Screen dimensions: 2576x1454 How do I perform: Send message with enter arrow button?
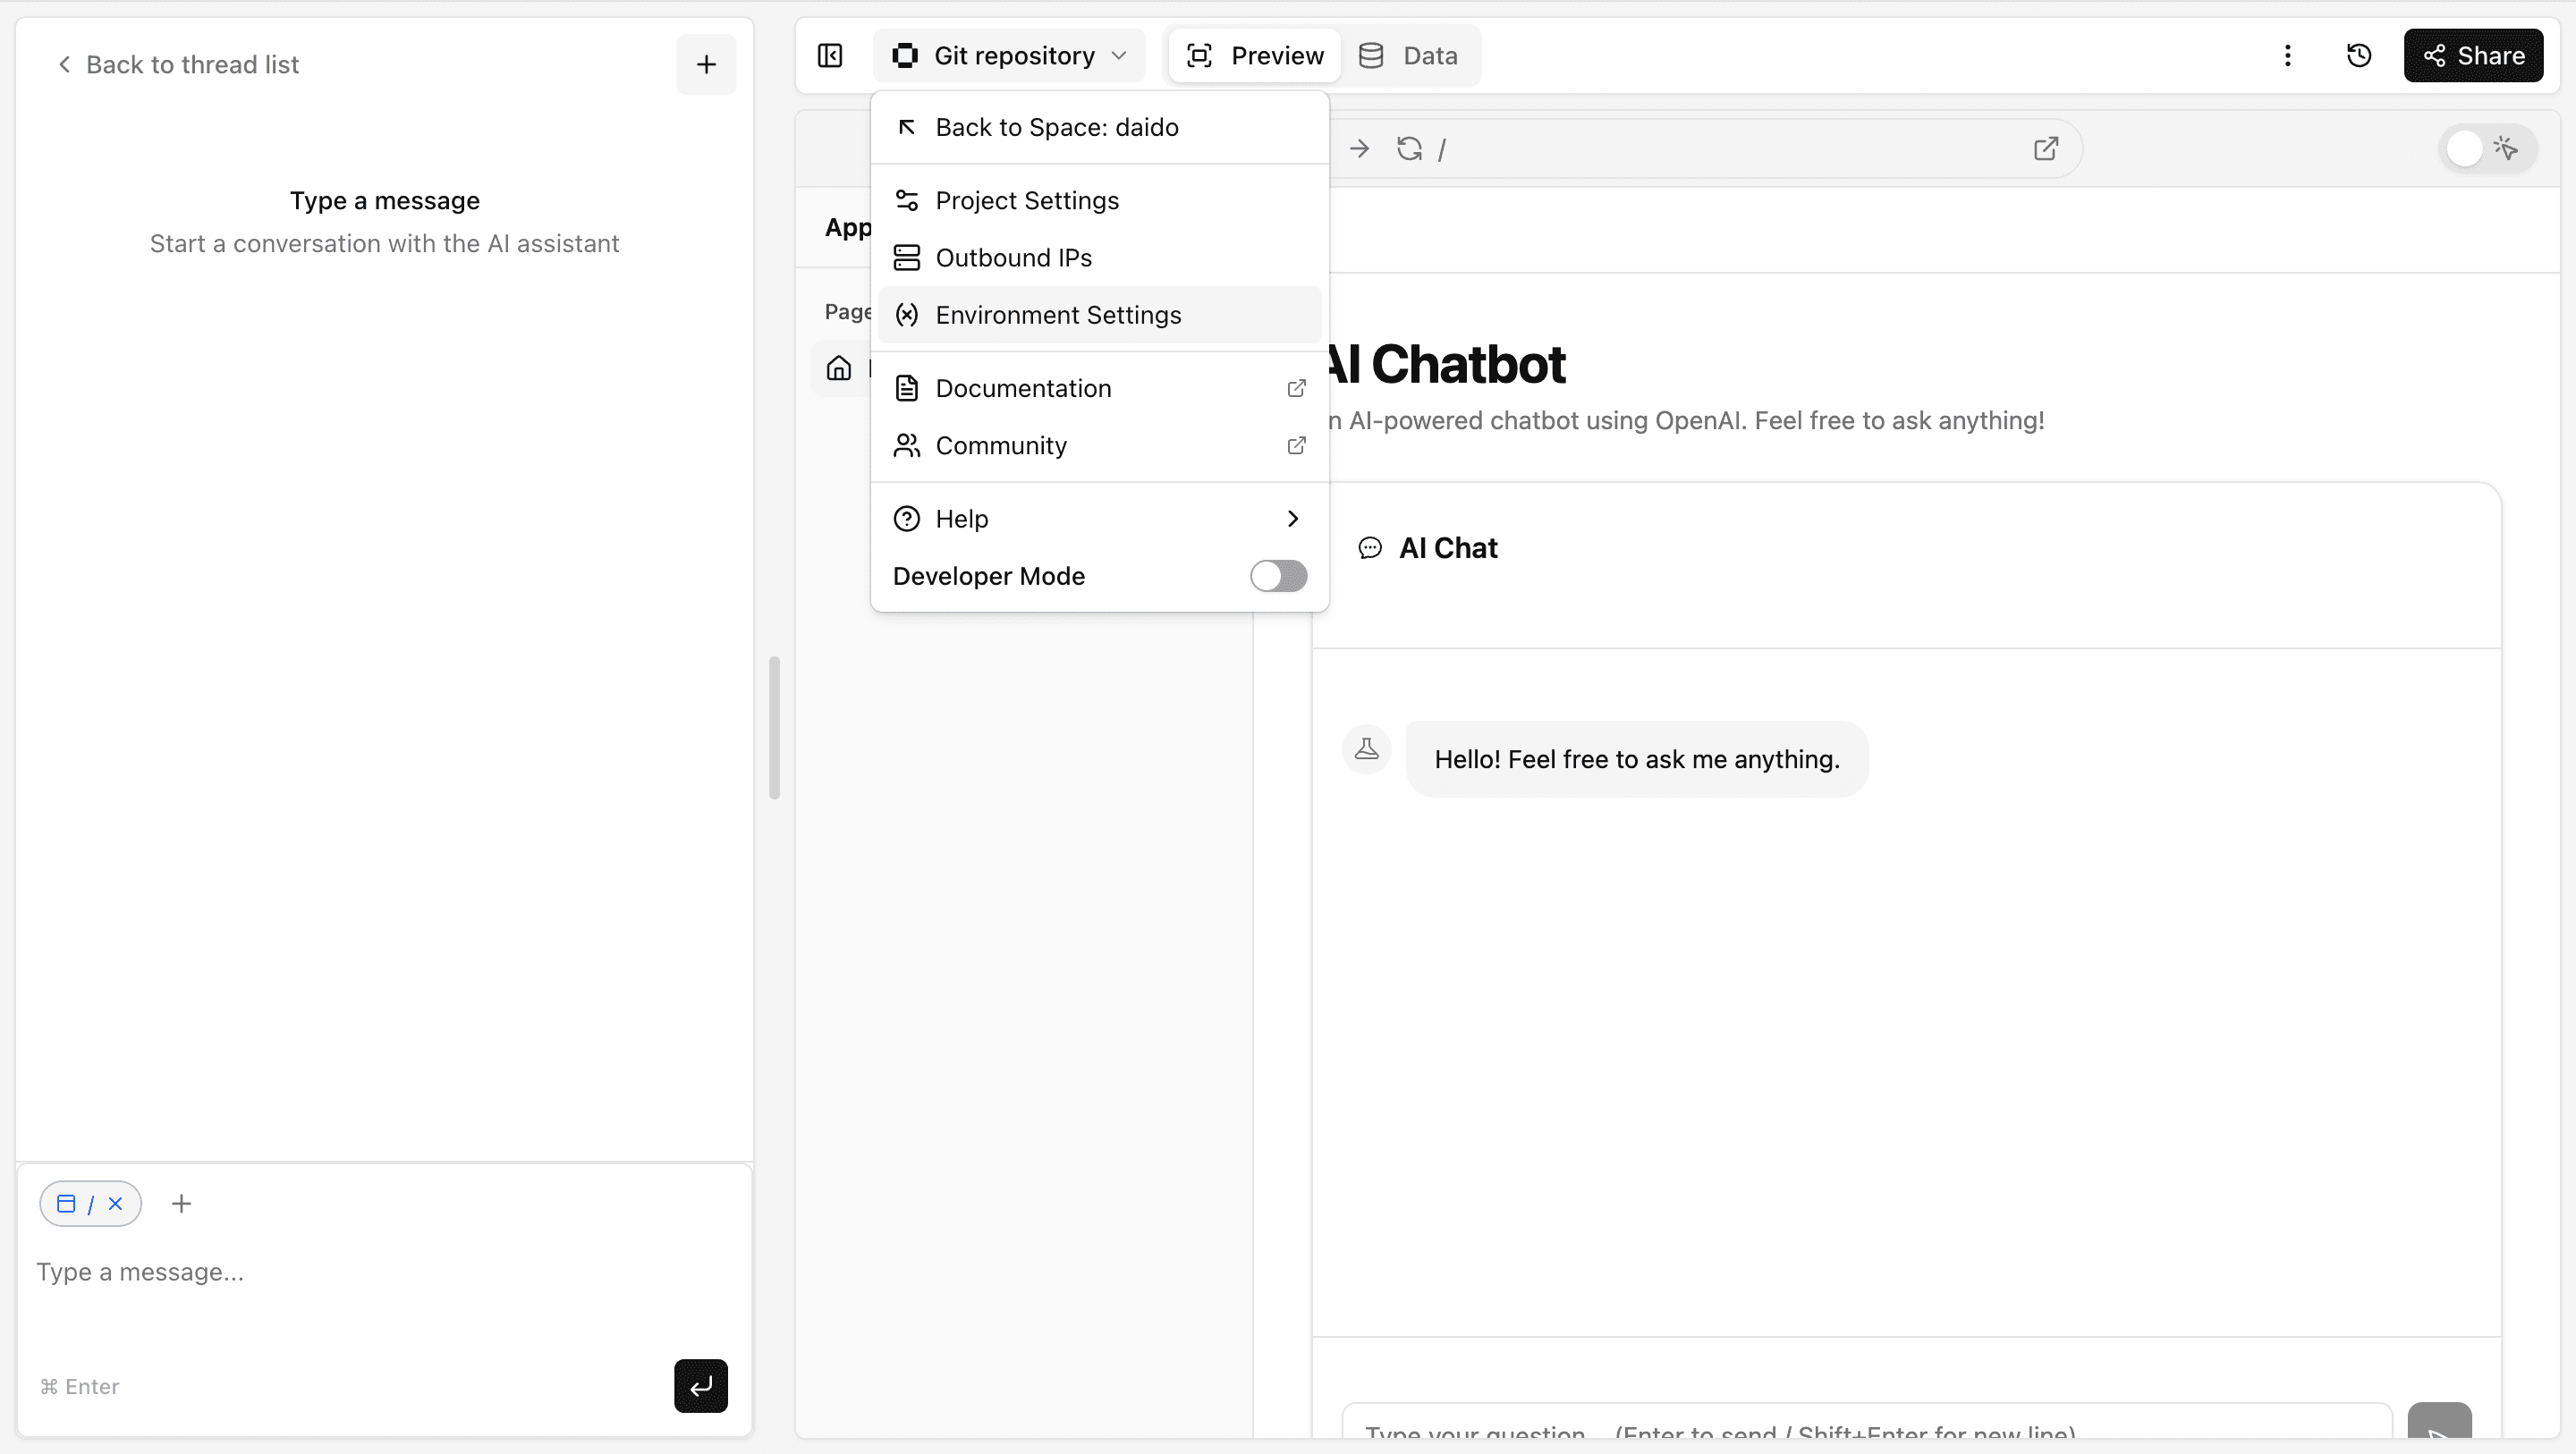pos(700,1385)
